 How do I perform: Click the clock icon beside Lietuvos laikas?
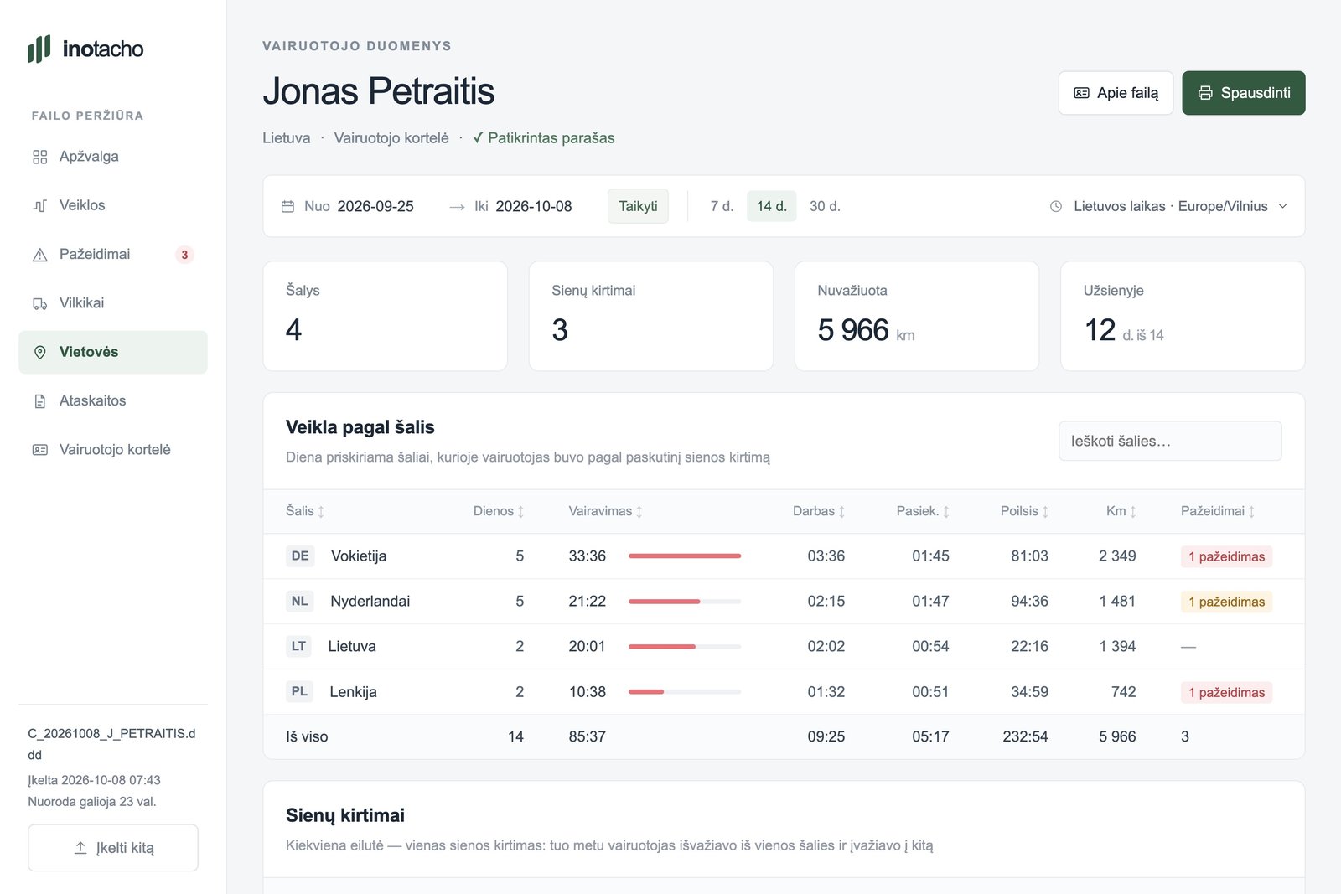point(1056,206)
